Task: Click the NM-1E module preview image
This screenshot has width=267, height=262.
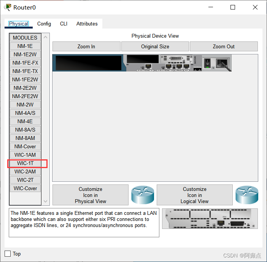Action: pos(210,219)
